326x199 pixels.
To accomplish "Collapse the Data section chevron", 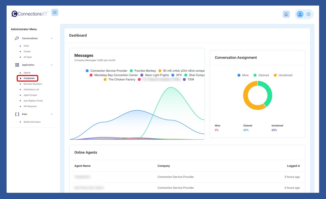I will 52,114.
